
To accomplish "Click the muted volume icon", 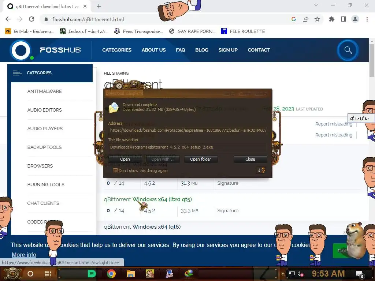I will tap(300, 274).
